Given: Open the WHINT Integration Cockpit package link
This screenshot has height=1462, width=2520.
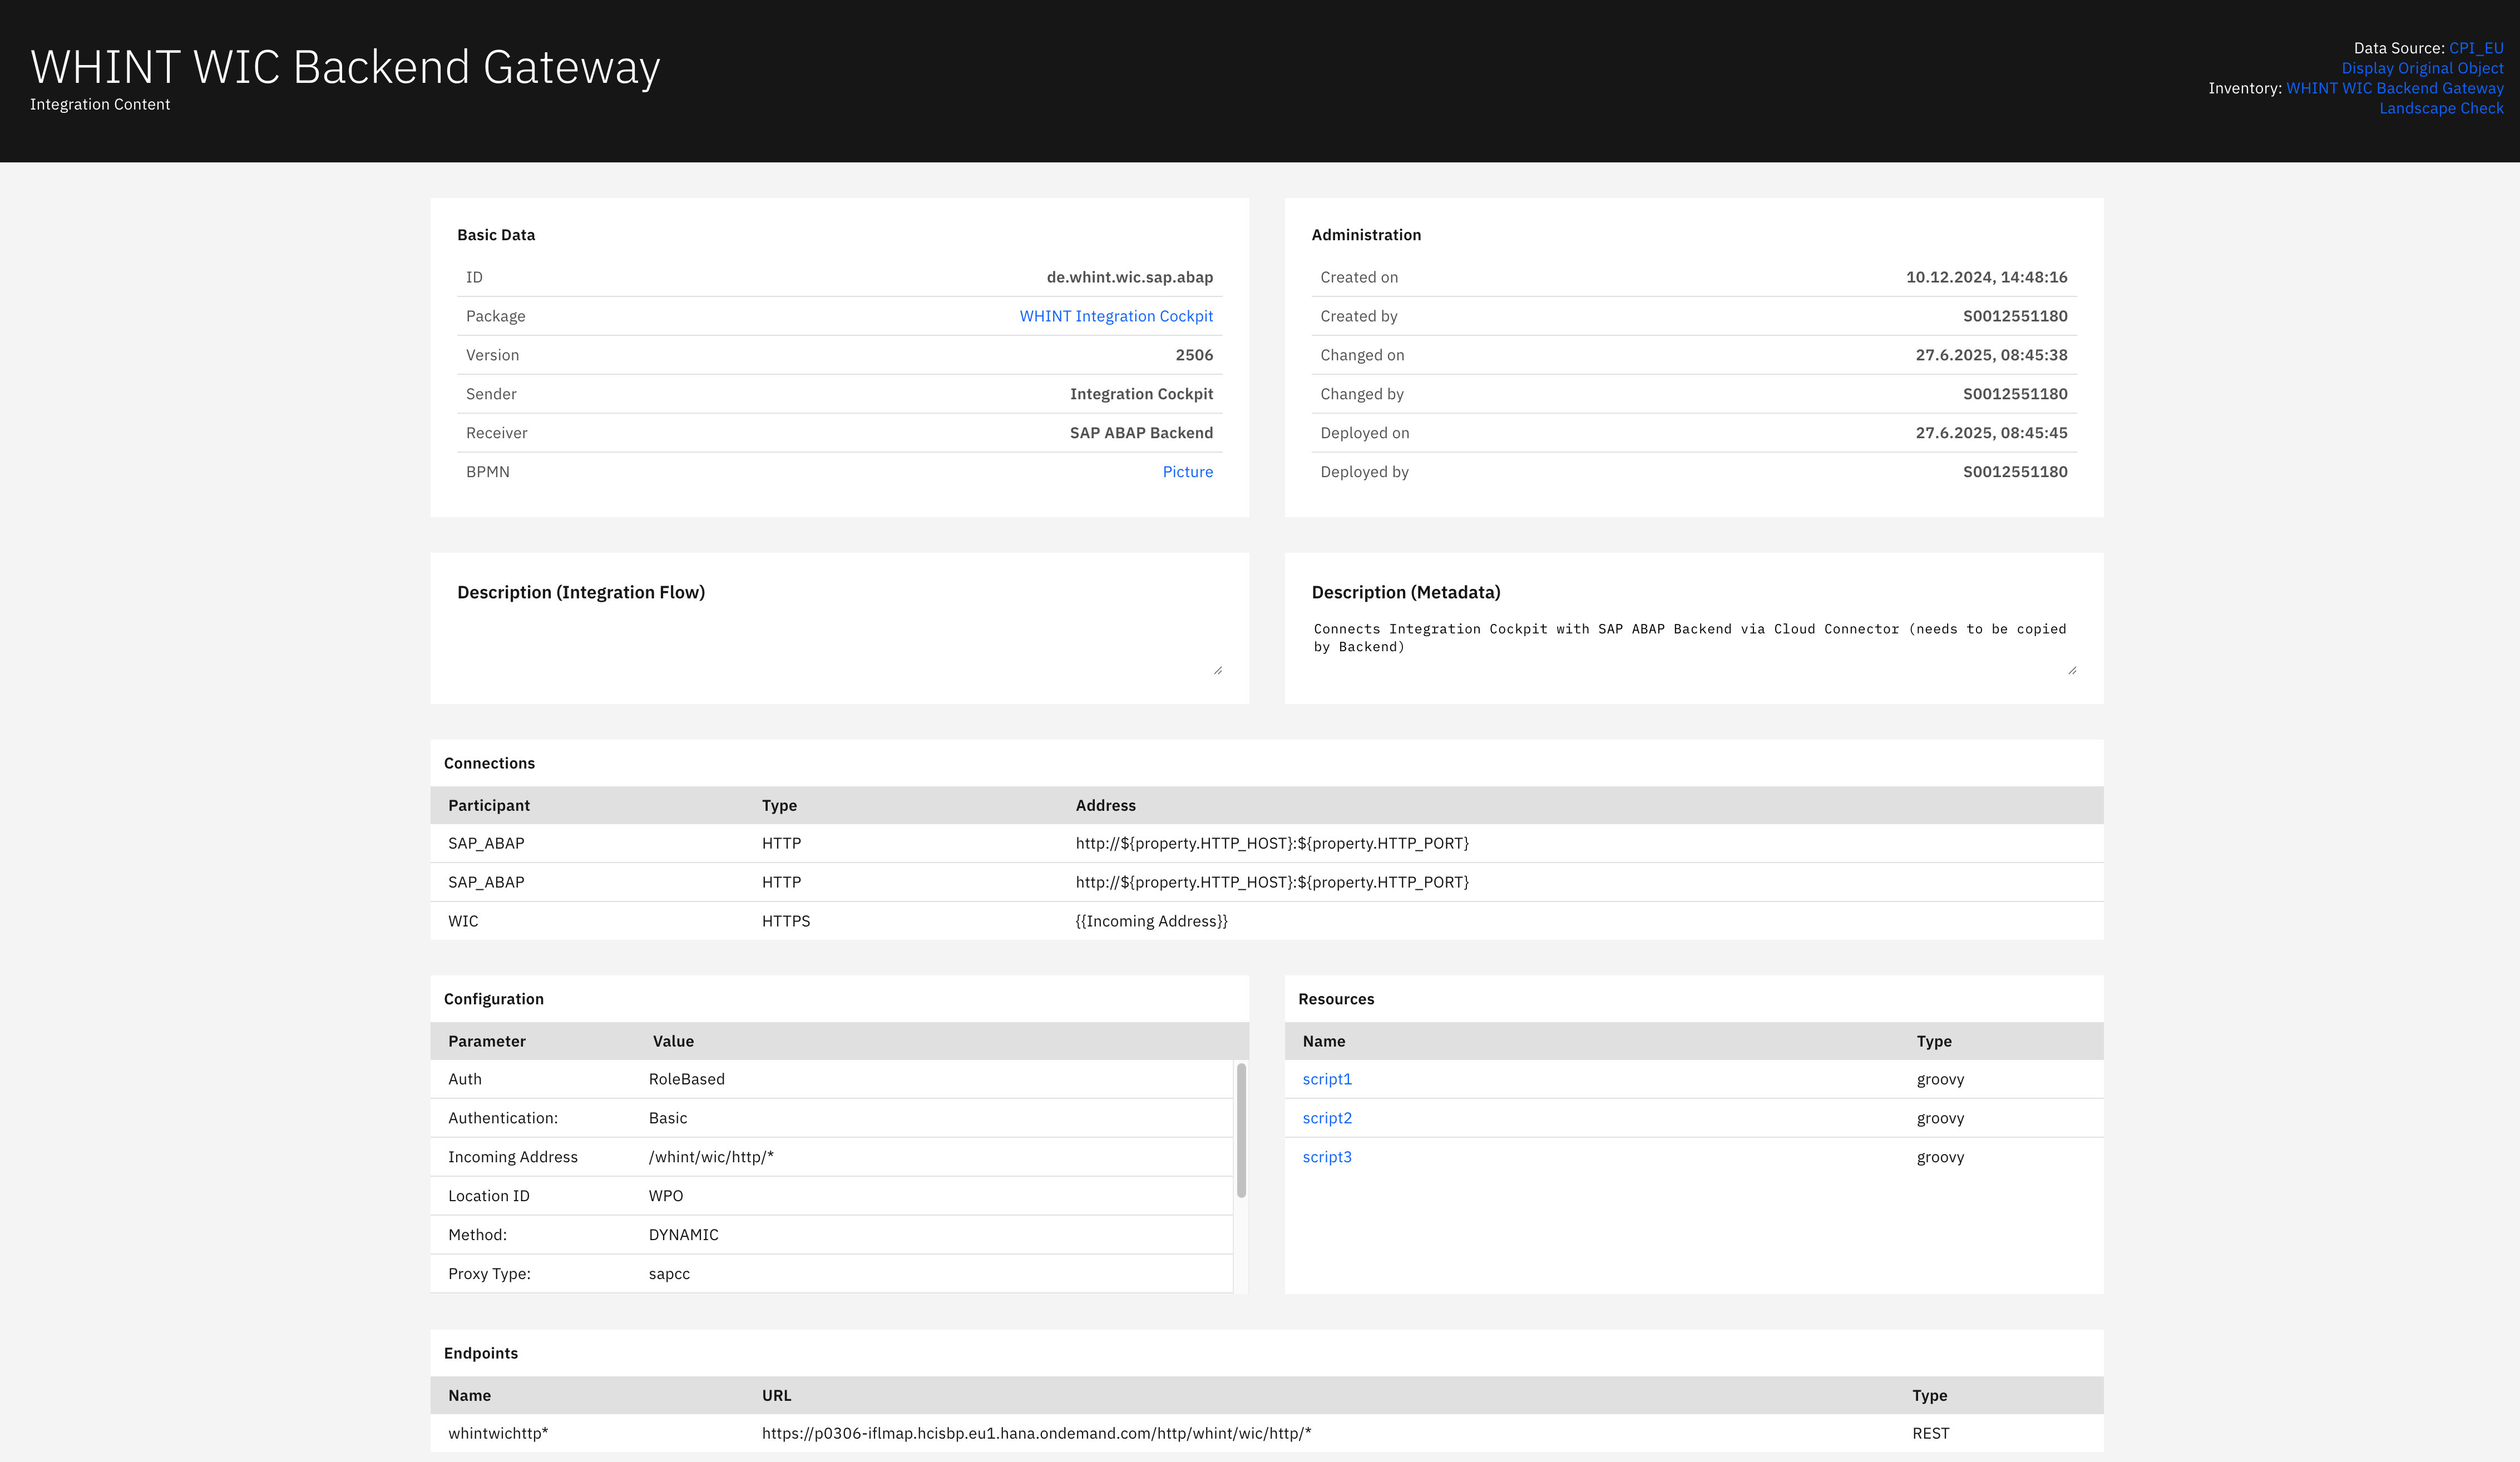Looking at the screenshot, I should (1116, 316).
